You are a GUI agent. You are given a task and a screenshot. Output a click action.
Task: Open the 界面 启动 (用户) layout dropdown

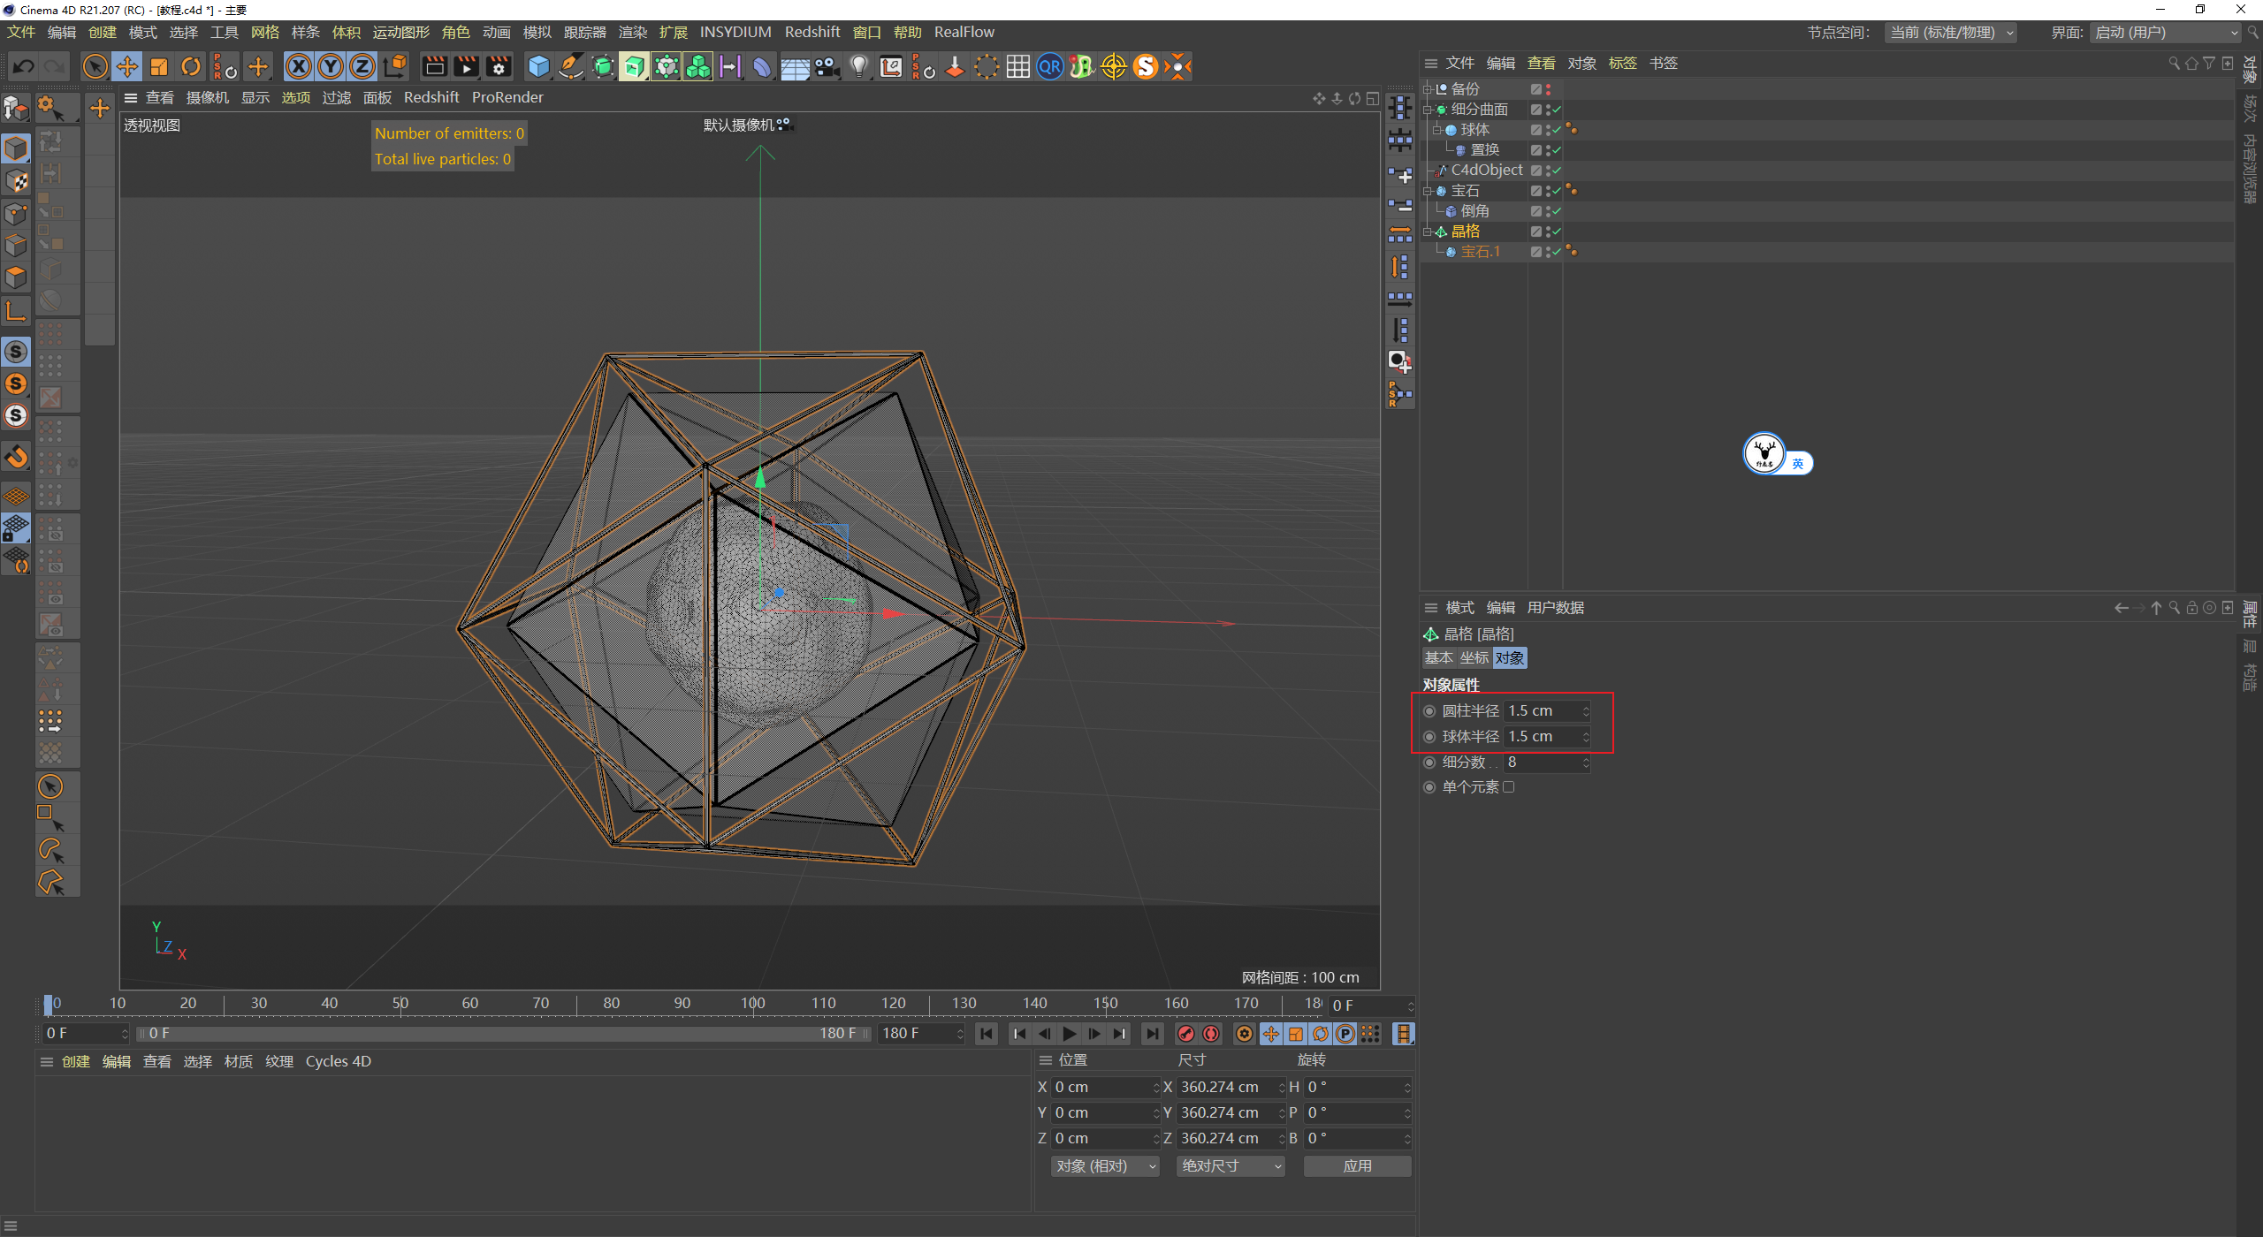2165,33
